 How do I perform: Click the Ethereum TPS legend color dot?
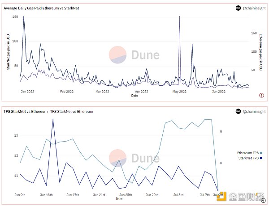point(260,152)
